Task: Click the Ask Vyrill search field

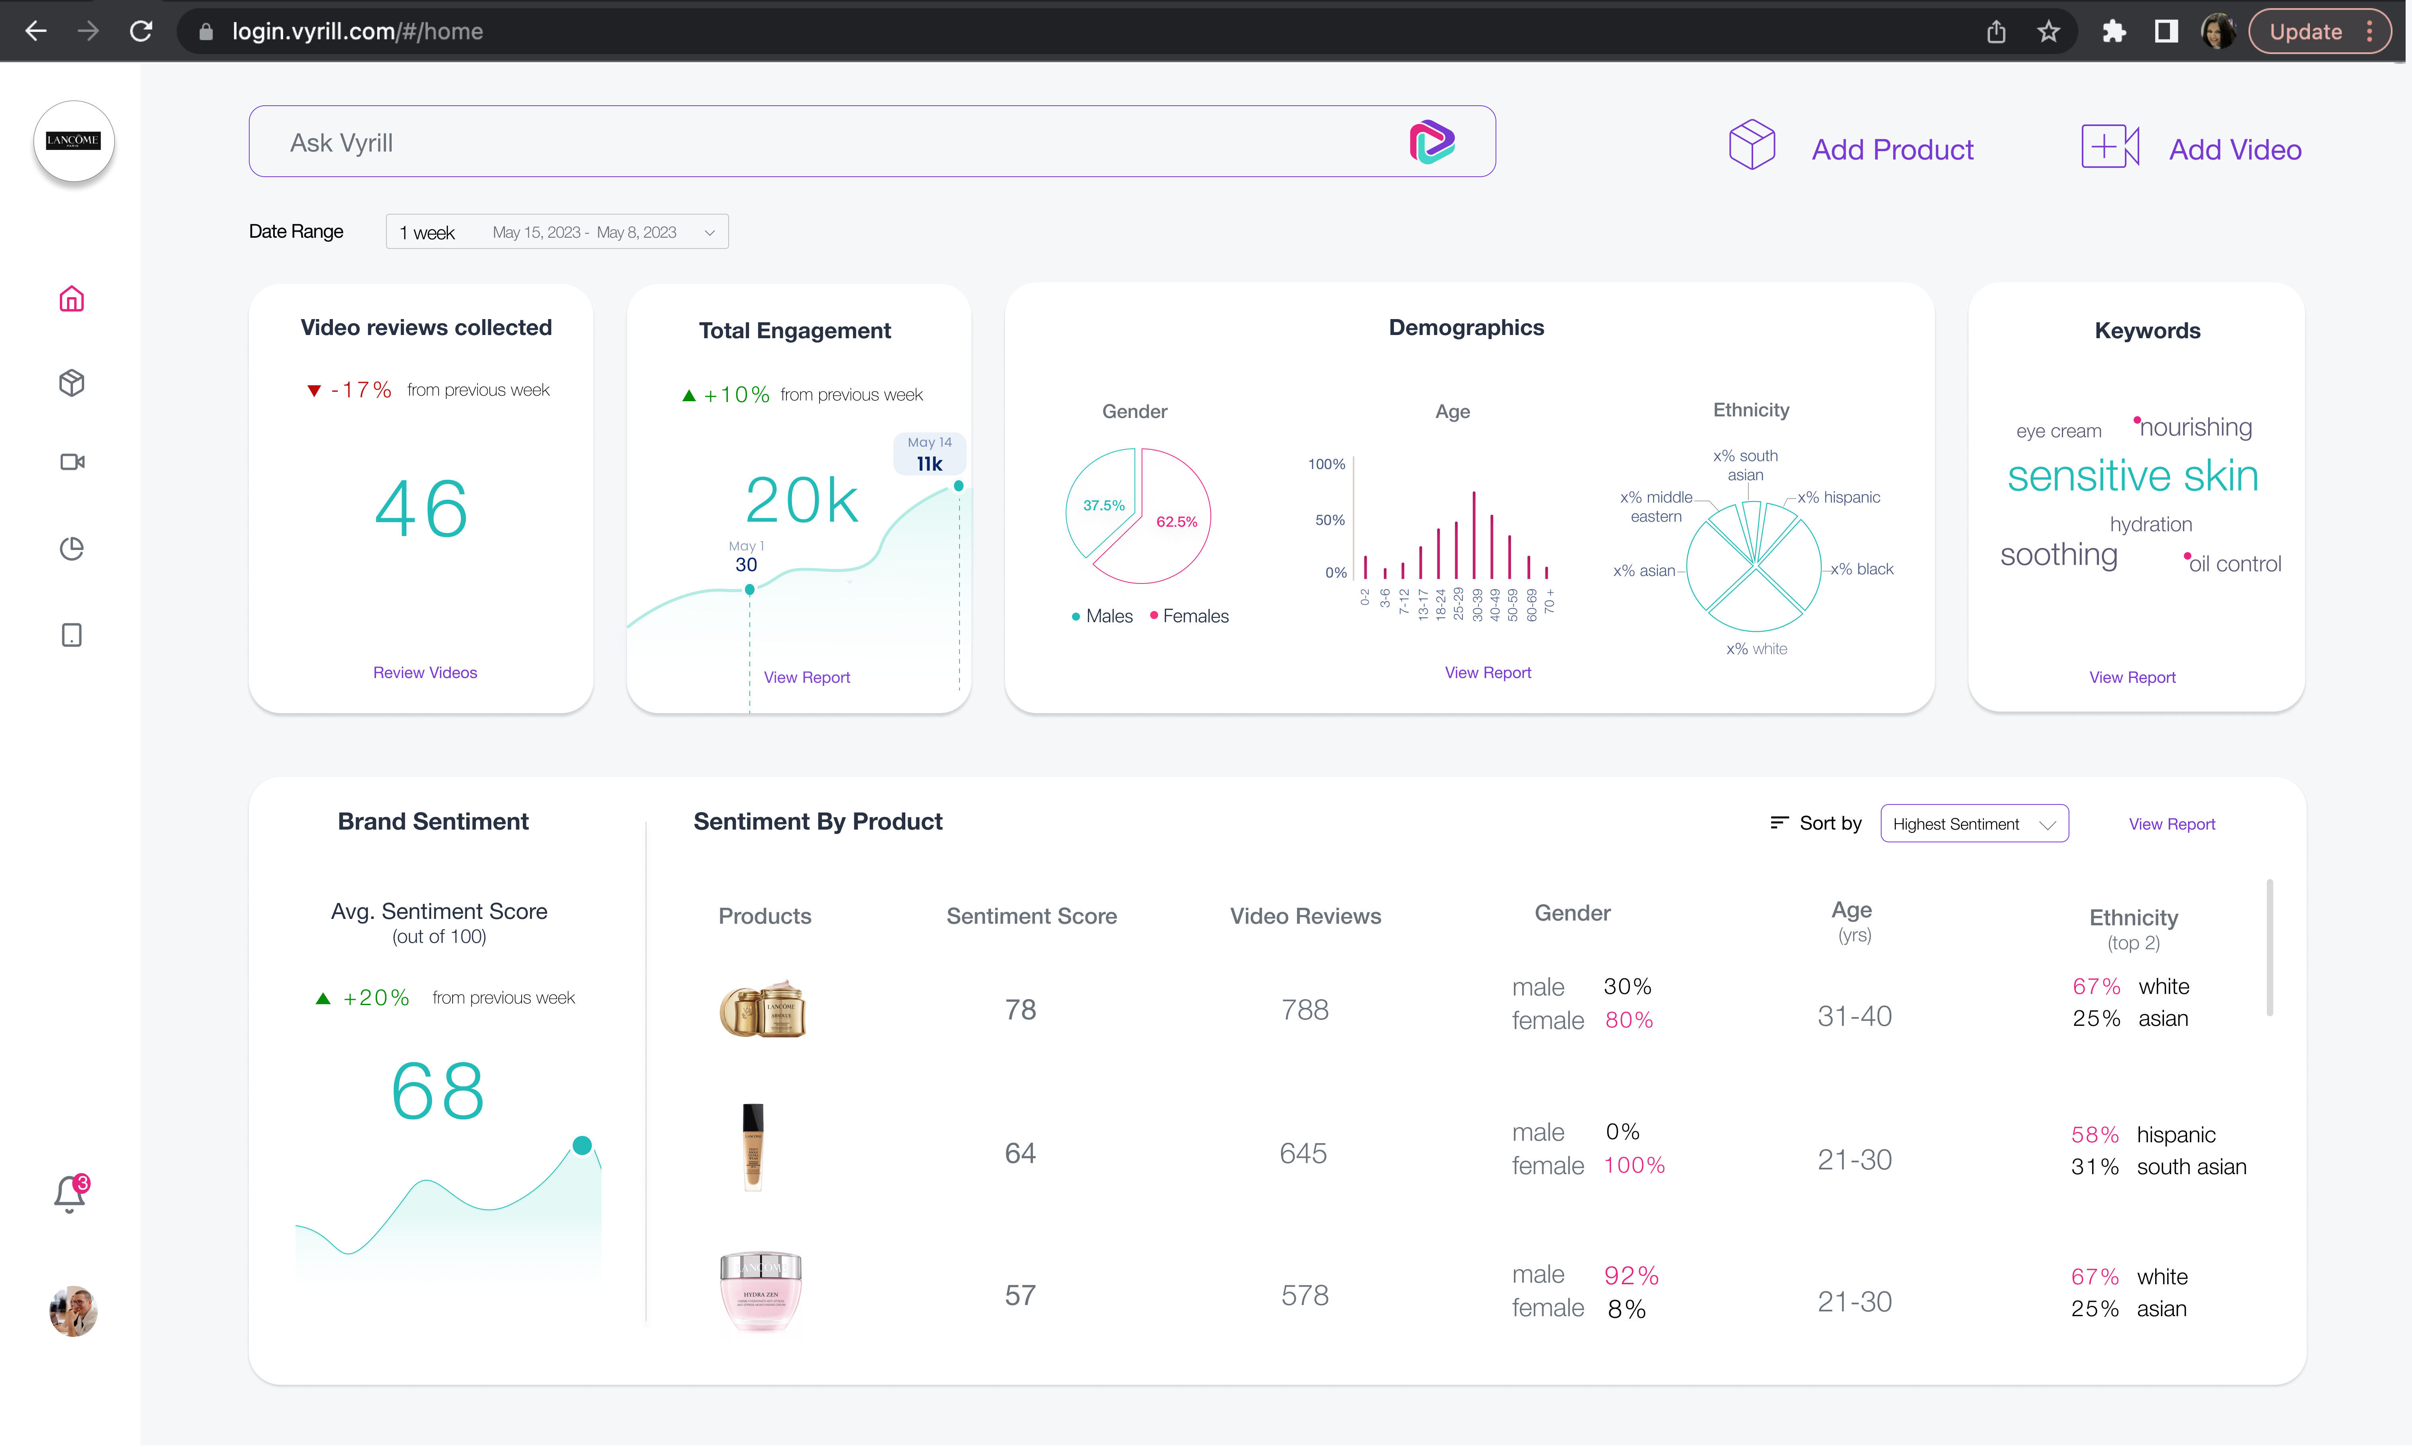Action: (819, 142)
